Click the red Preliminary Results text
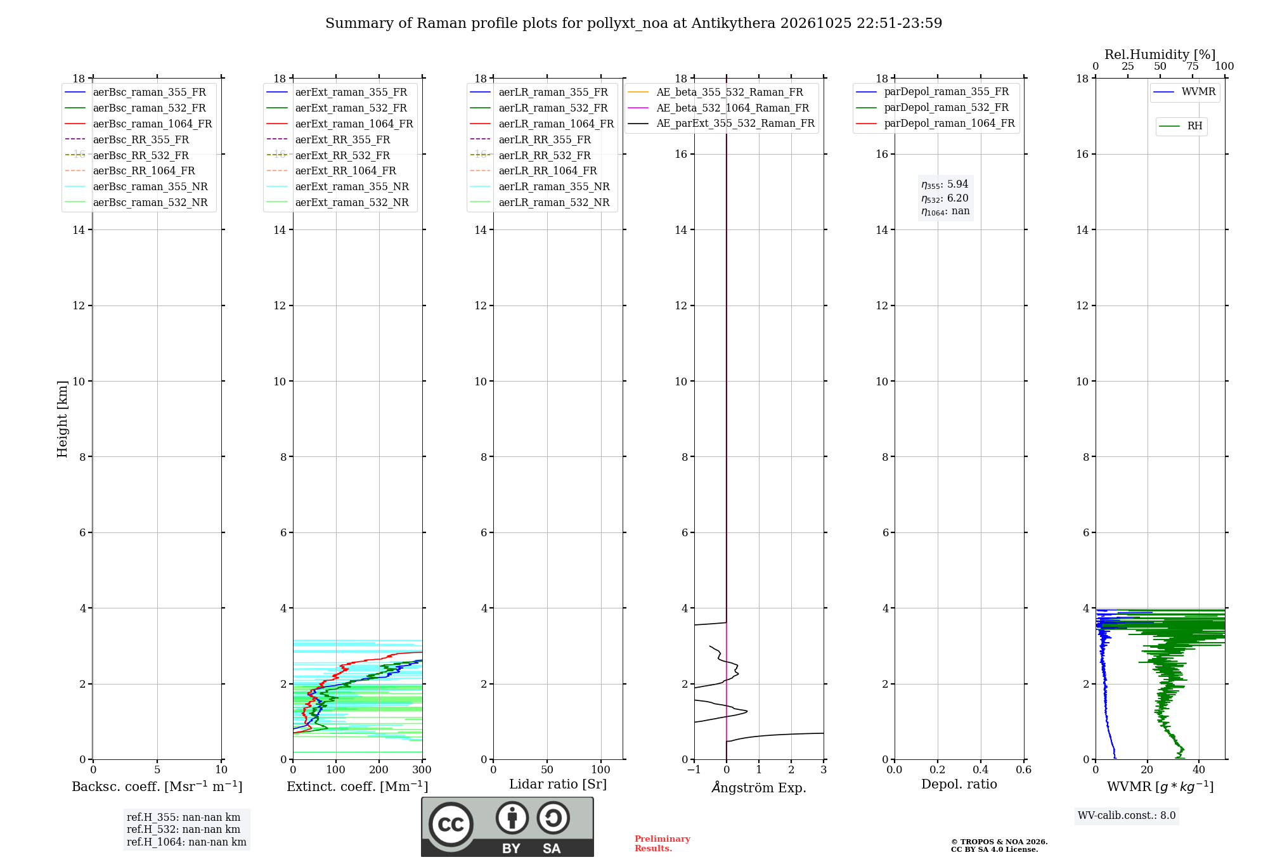This screenshot has width=1268, height=862. (662, 844)
